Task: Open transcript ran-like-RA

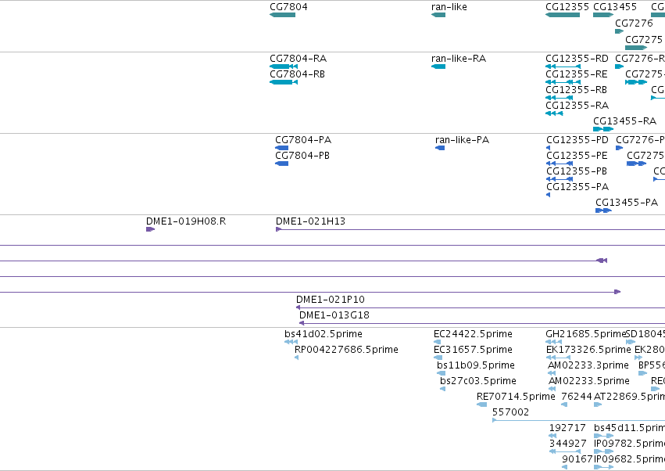Action: pyautogui.click(x=459, y=58)
